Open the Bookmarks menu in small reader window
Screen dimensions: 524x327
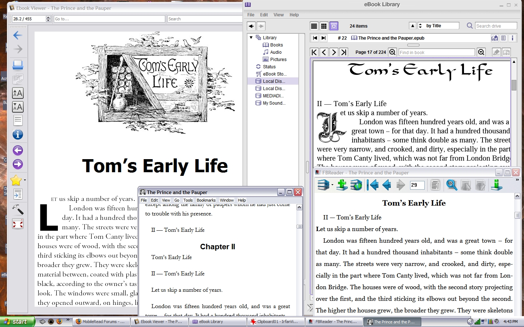(x=206, y=200)
